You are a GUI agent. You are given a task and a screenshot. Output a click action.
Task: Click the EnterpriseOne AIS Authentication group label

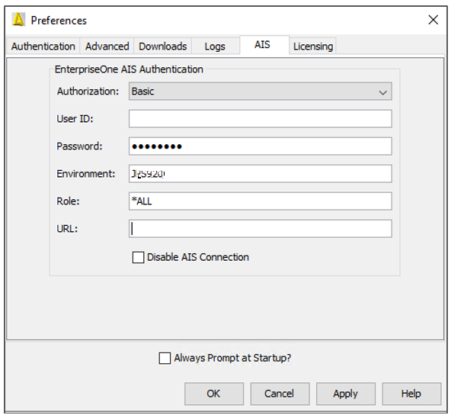tap(129, 69)
